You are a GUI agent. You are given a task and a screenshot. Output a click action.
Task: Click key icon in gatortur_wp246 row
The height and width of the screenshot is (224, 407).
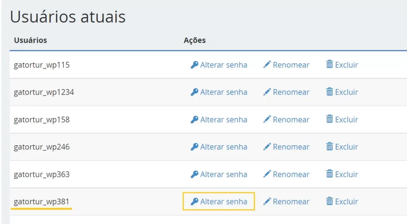click(194, 147)
